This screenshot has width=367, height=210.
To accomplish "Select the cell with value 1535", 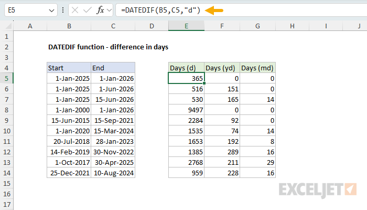I will [x=186, y=131].
